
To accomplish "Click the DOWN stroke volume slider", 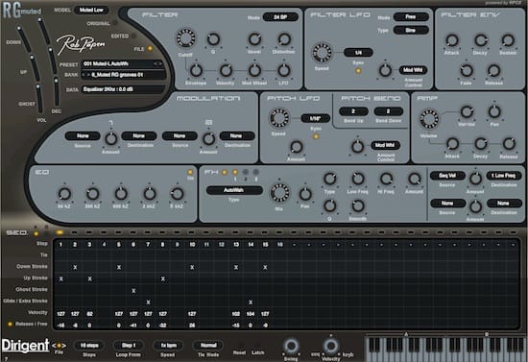I will pos(23,38).
